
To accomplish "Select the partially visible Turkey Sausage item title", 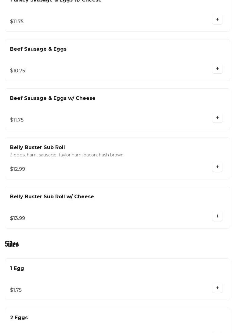I will coord(56,1).
